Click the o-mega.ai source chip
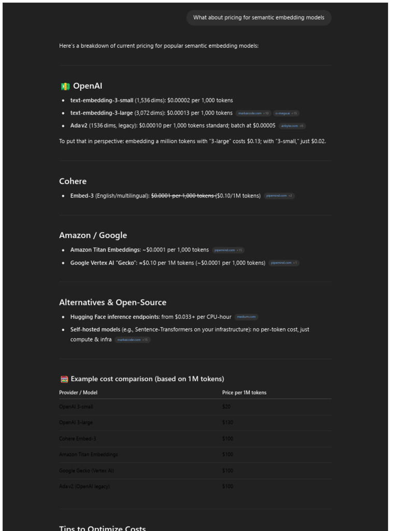Image resolution: width=398 pixels, height=531 pixels. click(286, 113)
